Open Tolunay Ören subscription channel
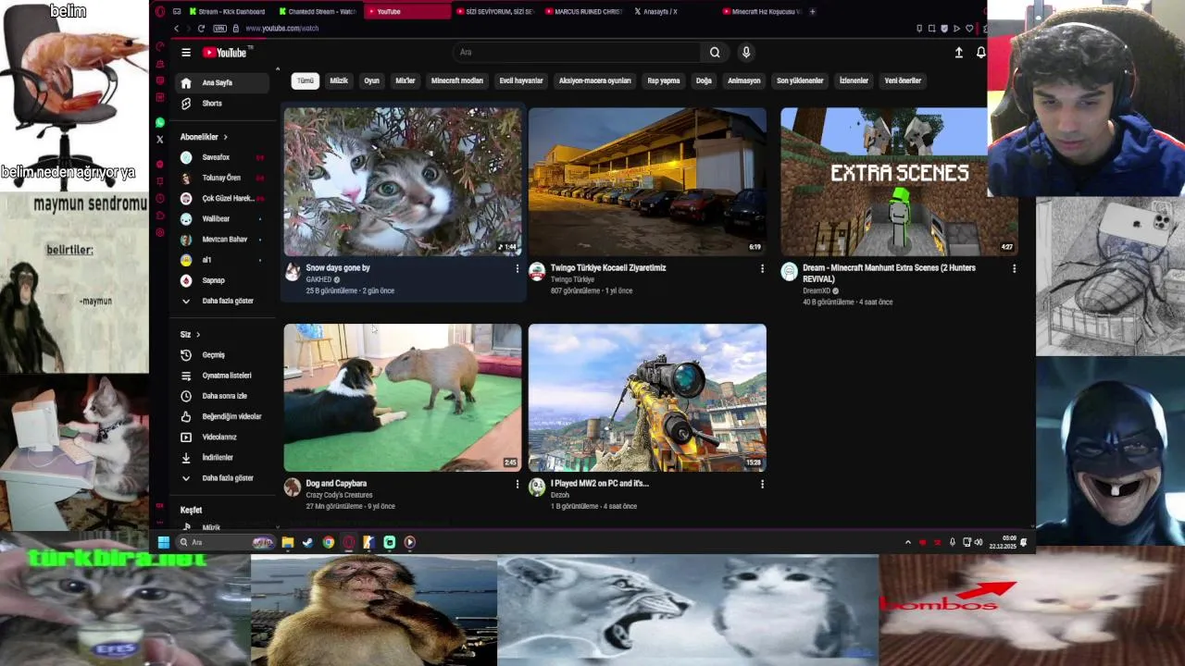Image resolution: width=1185 pixels, height=666 pixels. click(x=224, y=178)
